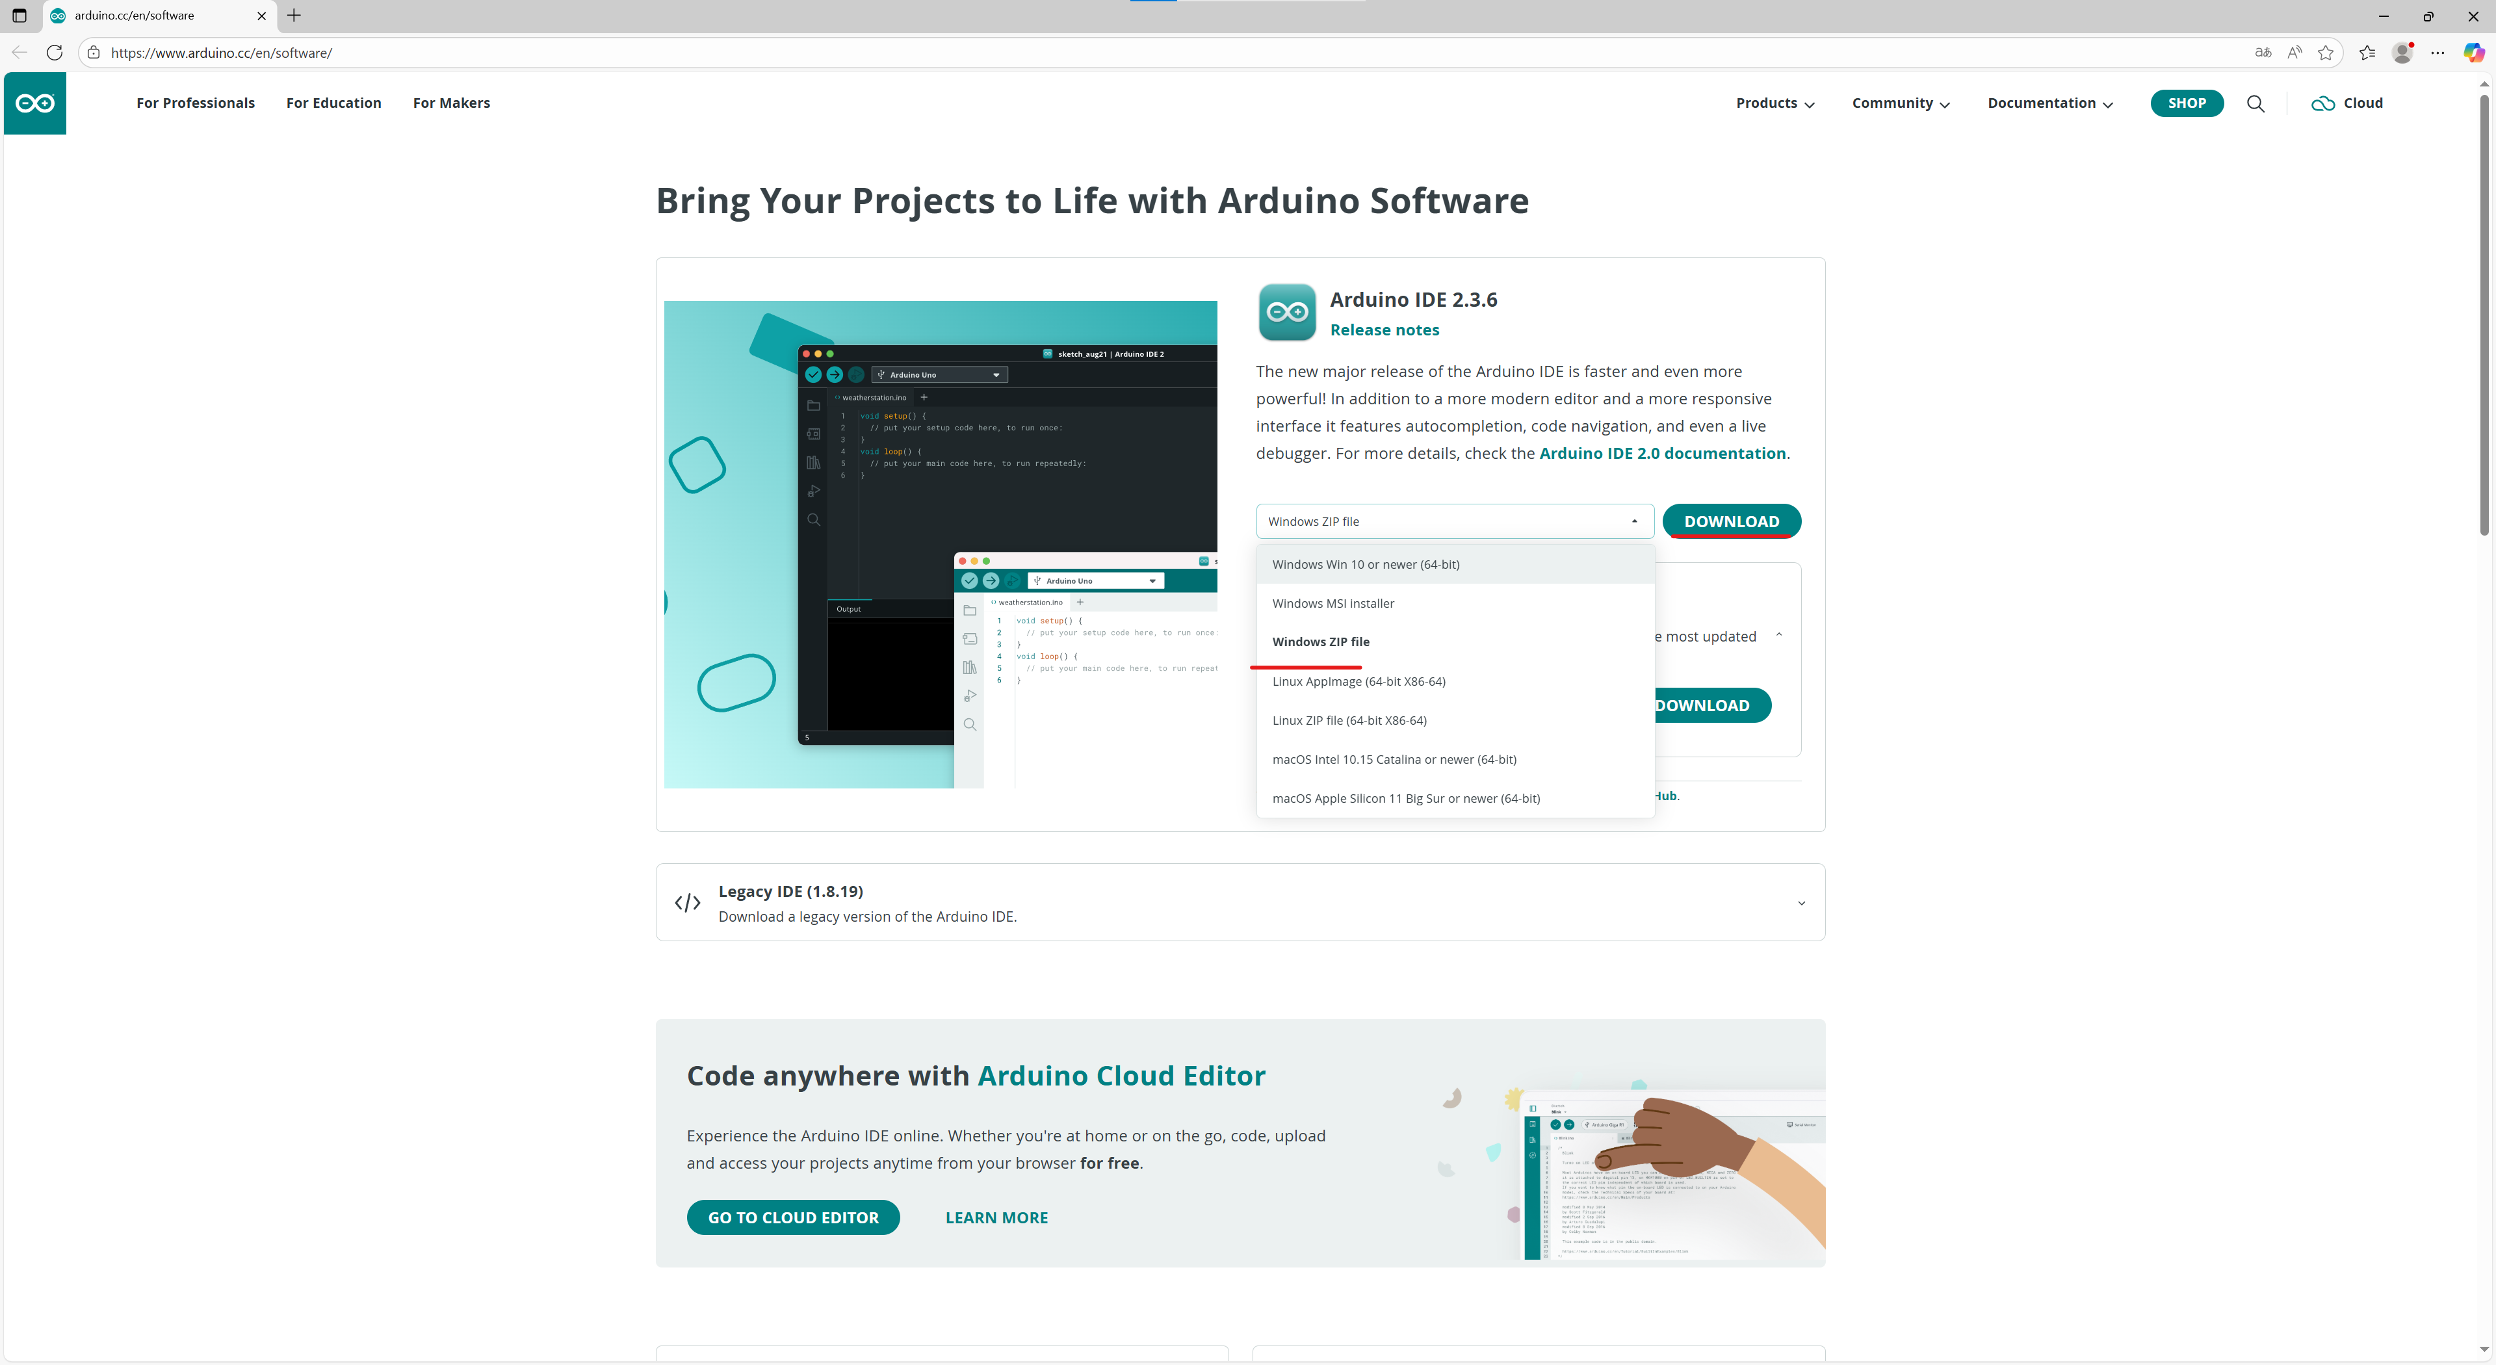Screen dimensions: 2496x1365
Task: Click the DOWNLOAD button beside the dropdown
Action: click(1730, 521)
